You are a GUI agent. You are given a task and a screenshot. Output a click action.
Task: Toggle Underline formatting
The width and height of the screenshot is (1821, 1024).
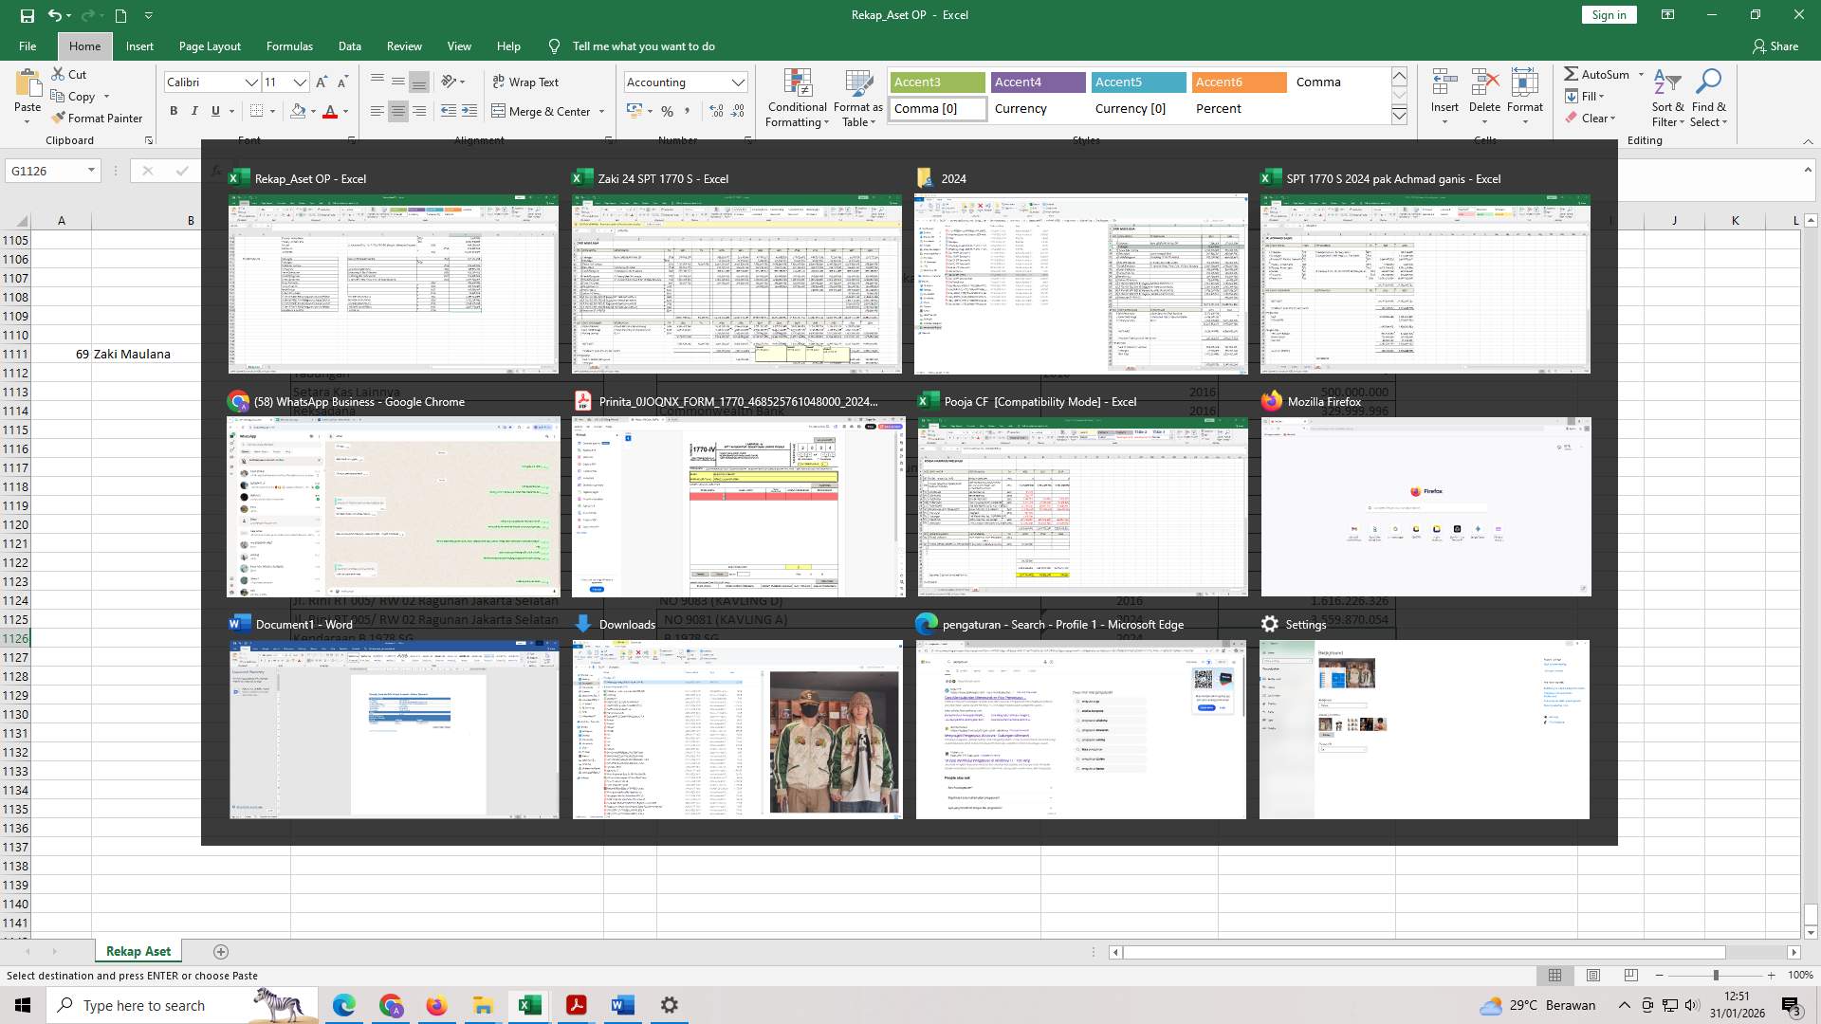215,111
